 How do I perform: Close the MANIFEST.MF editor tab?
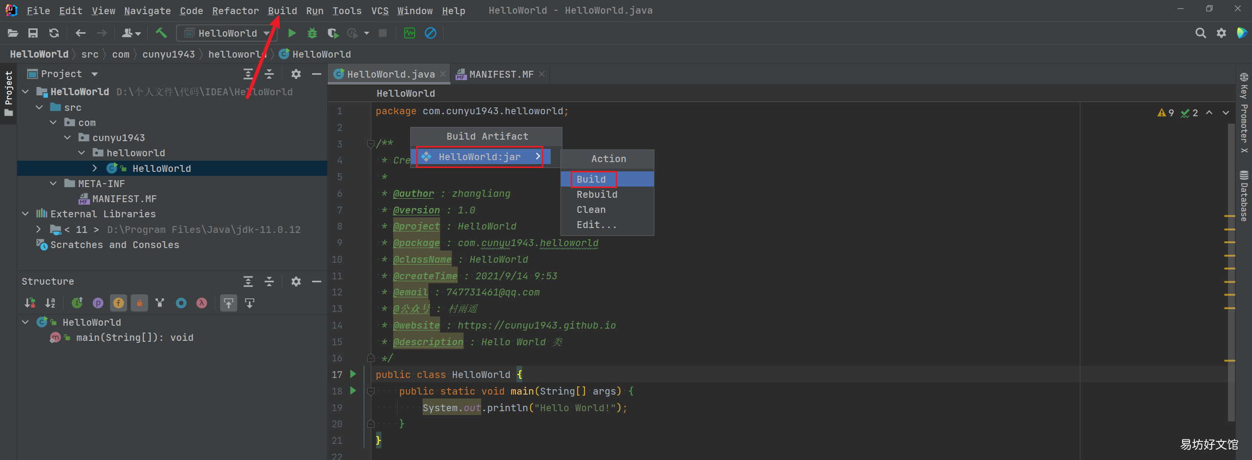click(541, 74)
